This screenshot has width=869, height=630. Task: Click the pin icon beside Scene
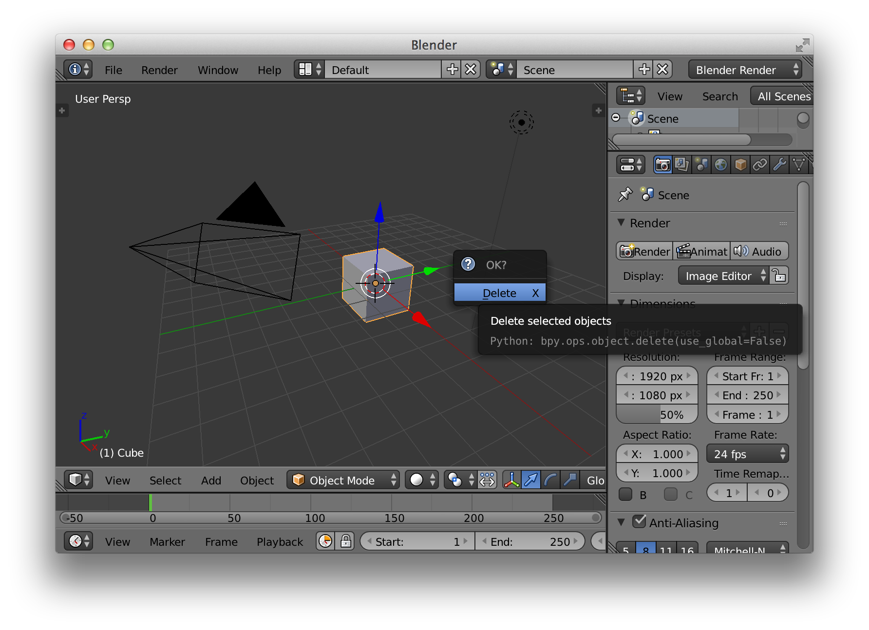tap(625, 195)
